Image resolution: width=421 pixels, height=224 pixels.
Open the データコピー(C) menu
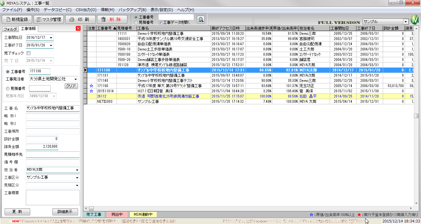click(58, 10)
